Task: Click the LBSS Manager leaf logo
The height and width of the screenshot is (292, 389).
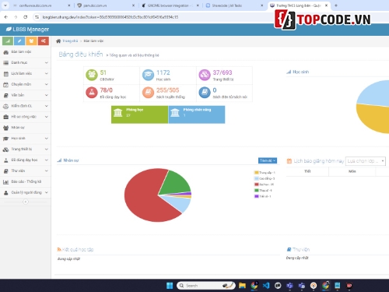Action: (x=9, y=30)
